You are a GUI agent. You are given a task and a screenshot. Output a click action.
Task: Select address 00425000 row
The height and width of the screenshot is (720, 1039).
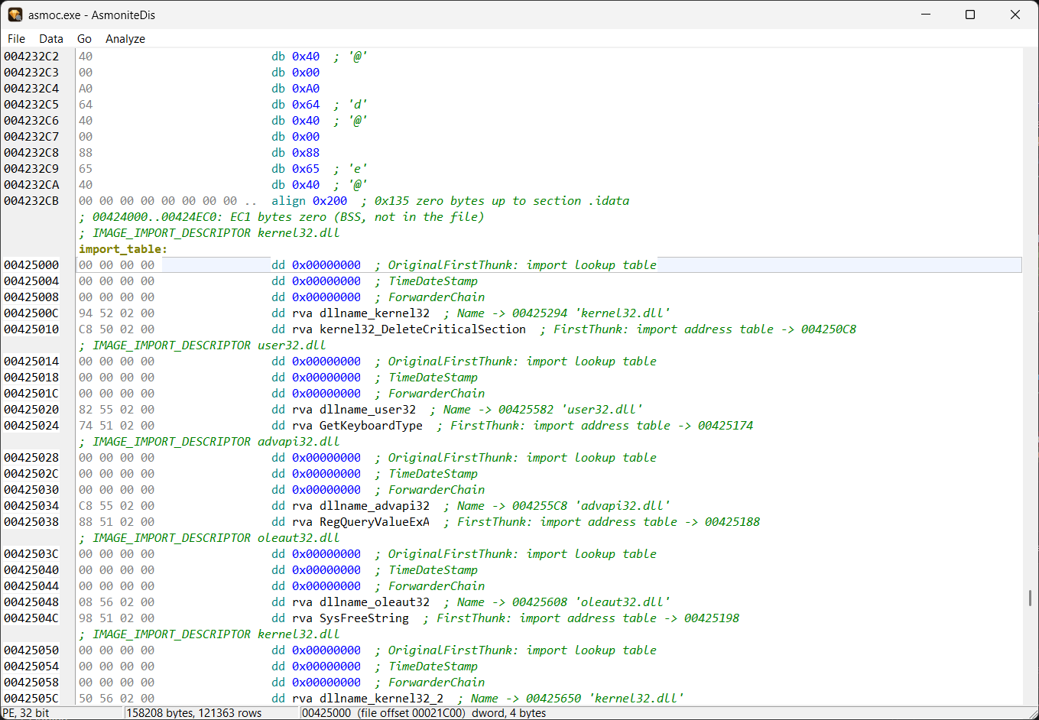[511, 265]
